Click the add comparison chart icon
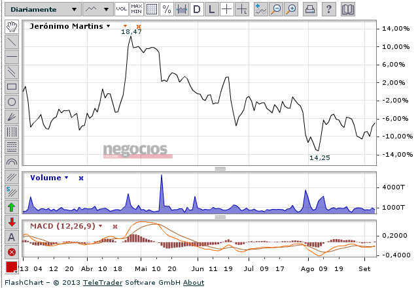Viewport: 418px width, 290px height. click(261, 9)
